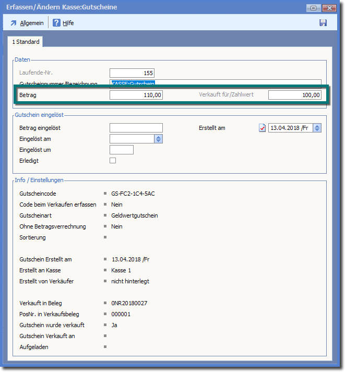The height and width of the screenshot is (372, 345).
Task: Click the Betrag eingelöst input field
Action: (x=136, y=128)
